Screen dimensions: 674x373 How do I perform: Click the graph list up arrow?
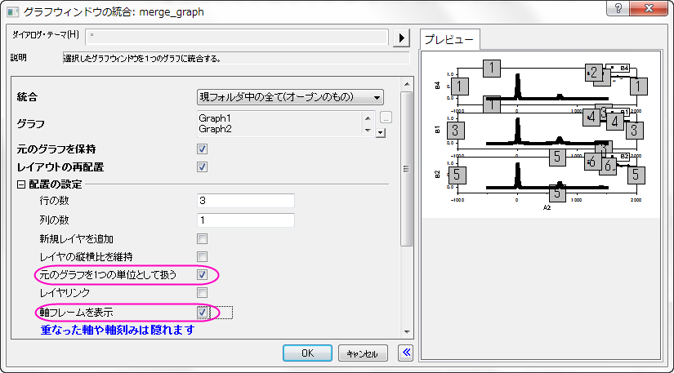368,118
